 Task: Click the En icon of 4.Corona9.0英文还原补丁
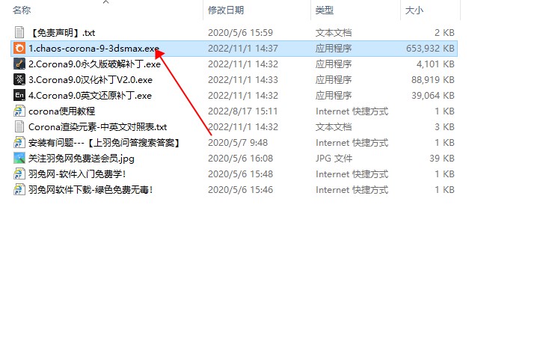19,95
